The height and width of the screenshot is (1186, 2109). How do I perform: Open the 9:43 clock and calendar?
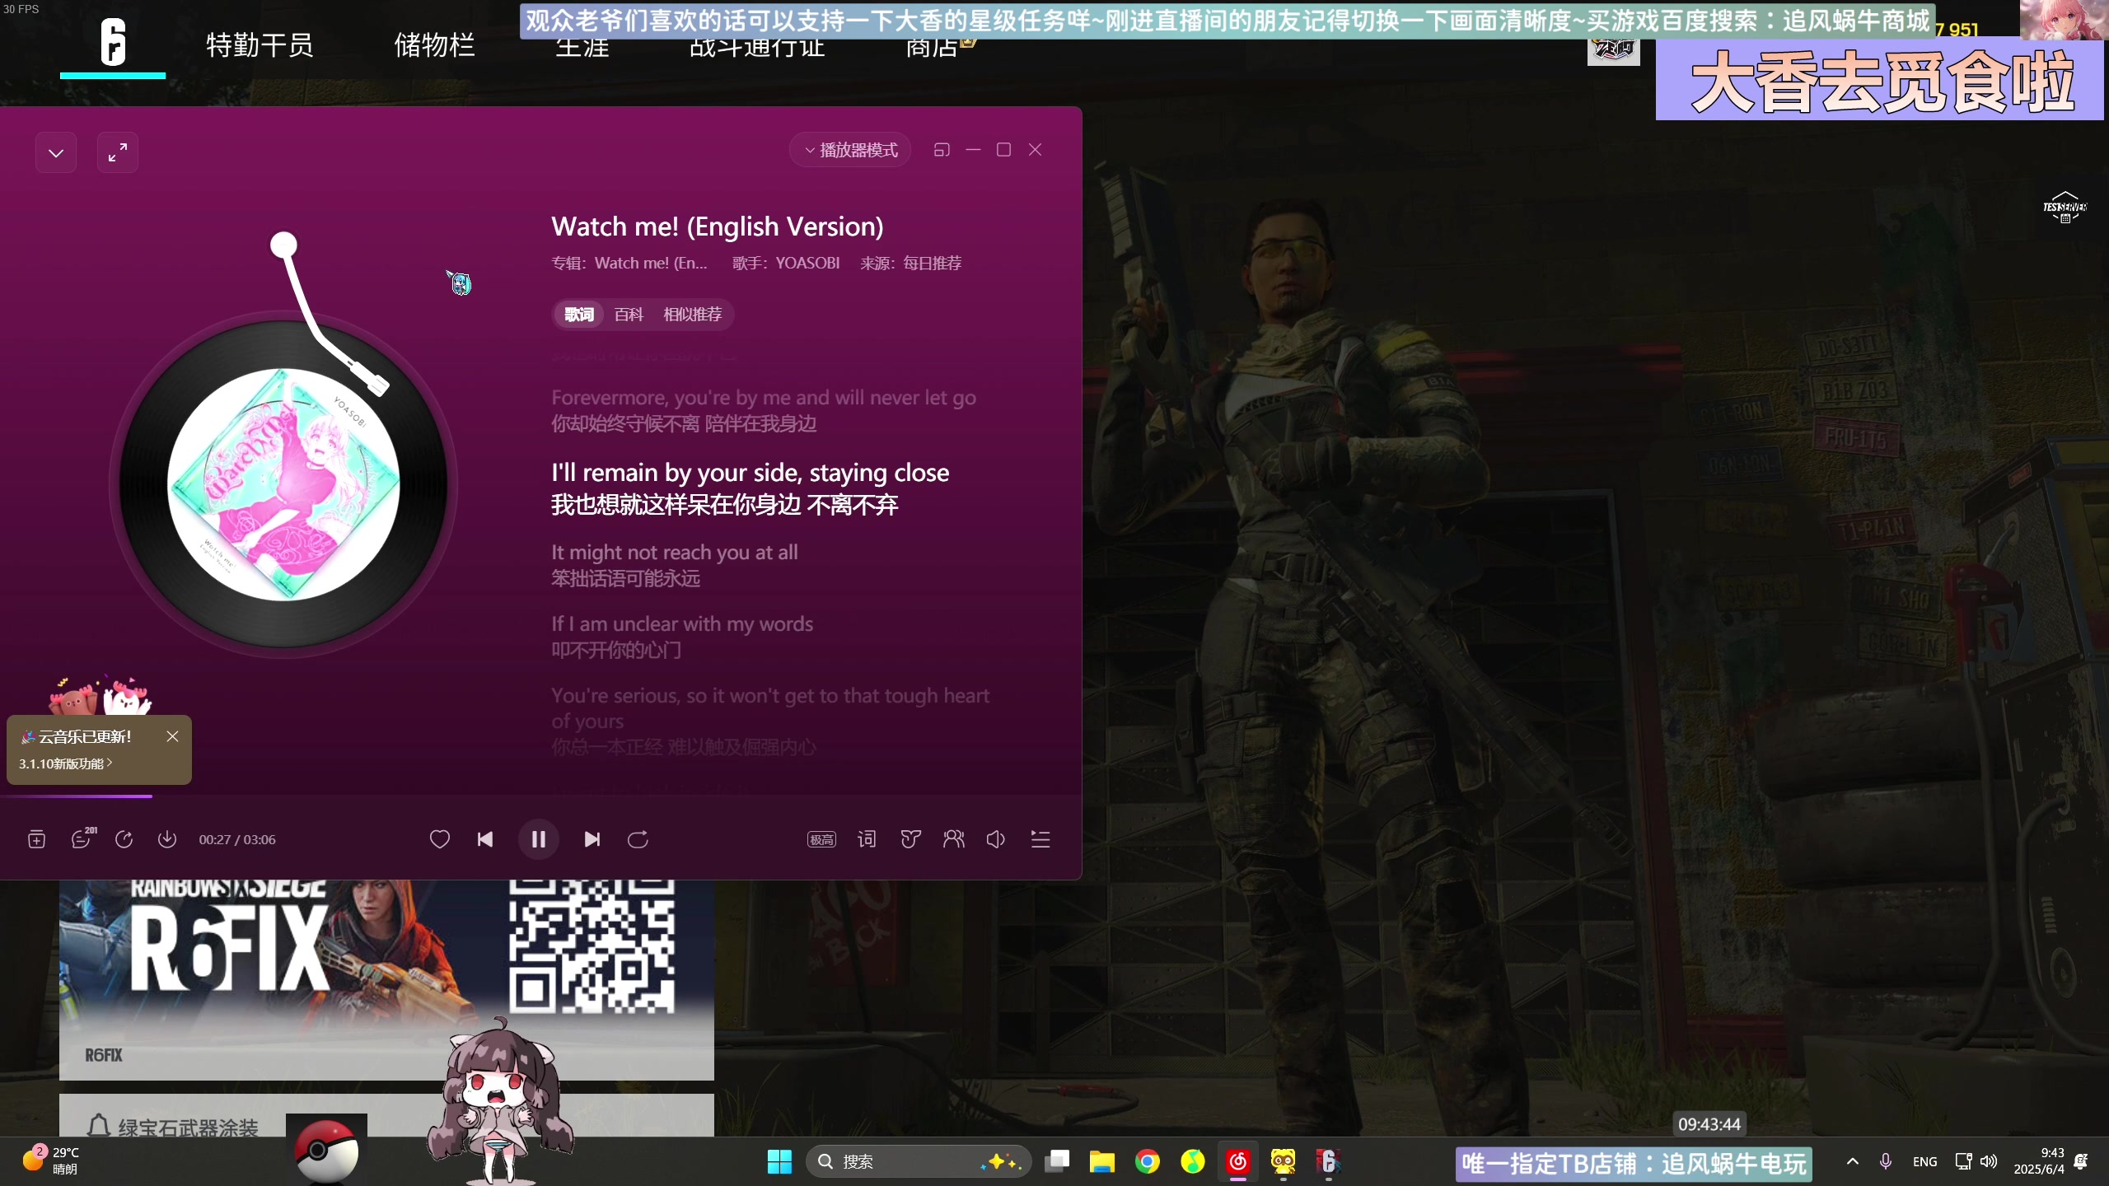coord(2039,1161)
